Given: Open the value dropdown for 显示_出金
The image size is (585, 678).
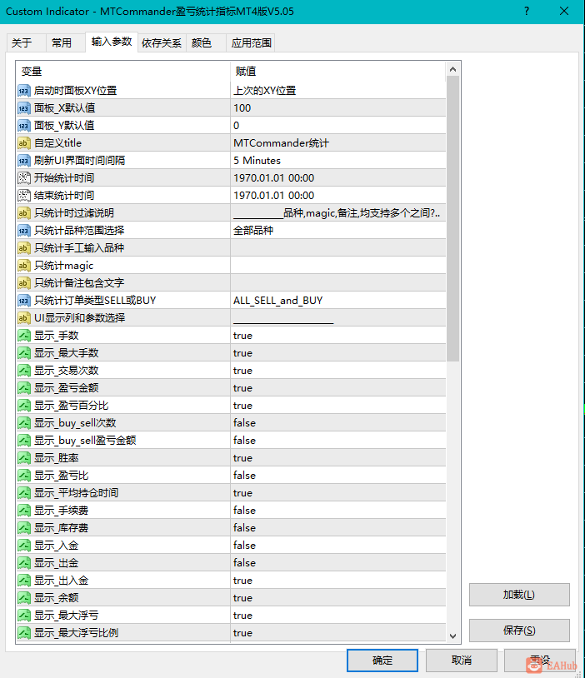Looking at the screenshot, I should click(x=338, y=563).
